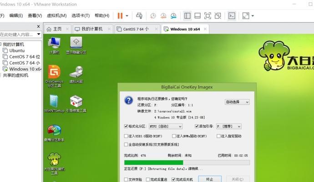The image size is (314, 182).
Task: Open the 编辑(E) menu
Action: [16, 15]
